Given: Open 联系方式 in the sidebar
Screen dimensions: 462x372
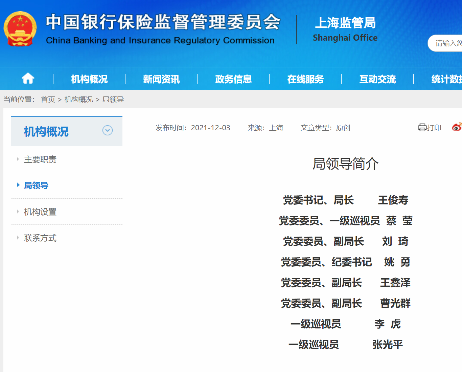Looking at the screenshot, I should pos(40,238).
